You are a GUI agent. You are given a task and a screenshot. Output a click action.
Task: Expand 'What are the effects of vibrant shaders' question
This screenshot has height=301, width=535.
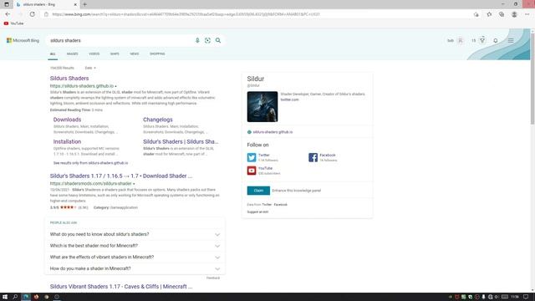[x=135, y=258]
